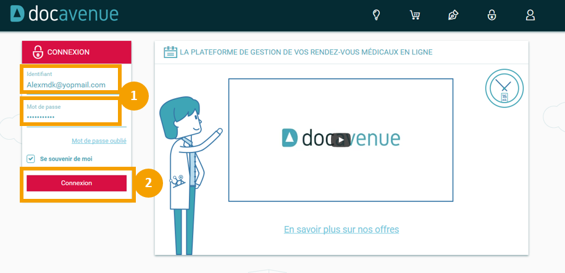Click the doctor character illustration
The width and height of the screenshot is (565, 273).
pyautogui.click(x=184, y=173)
